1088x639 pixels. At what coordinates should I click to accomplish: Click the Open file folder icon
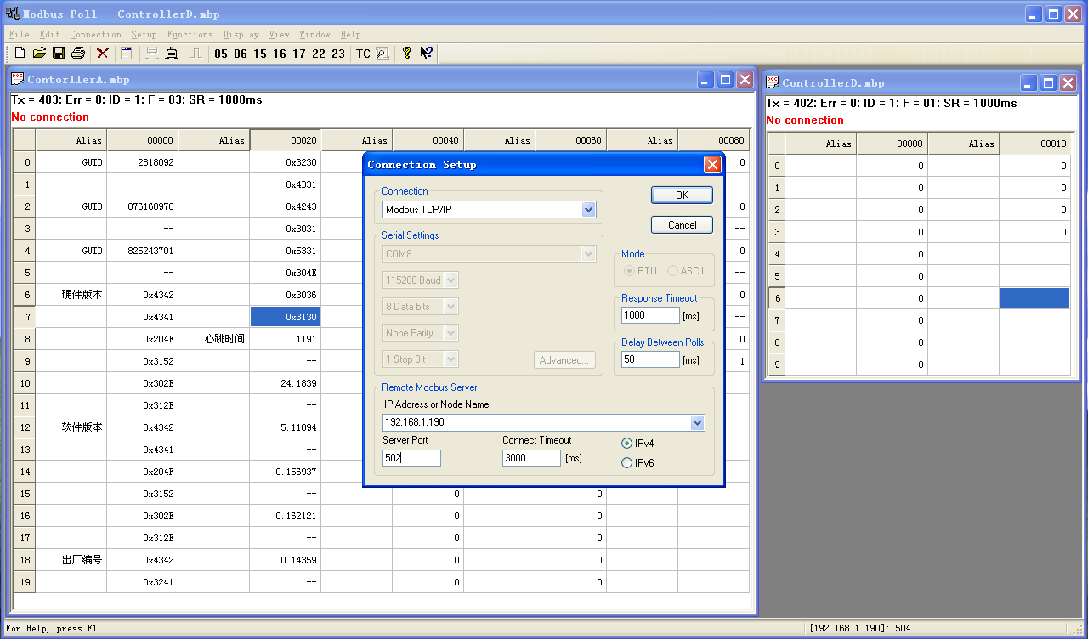39,54
